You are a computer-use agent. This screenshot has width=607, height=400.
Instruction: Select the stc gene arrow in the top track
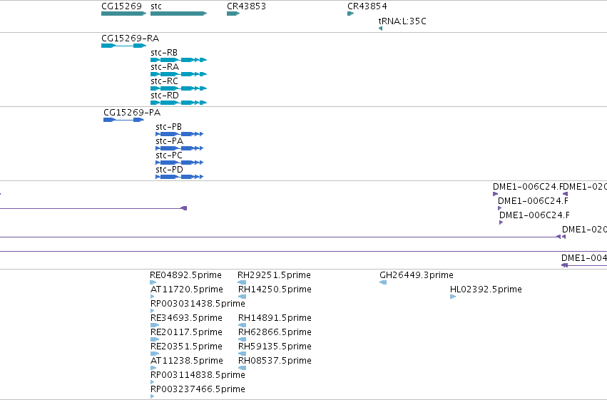click(179, 14)
